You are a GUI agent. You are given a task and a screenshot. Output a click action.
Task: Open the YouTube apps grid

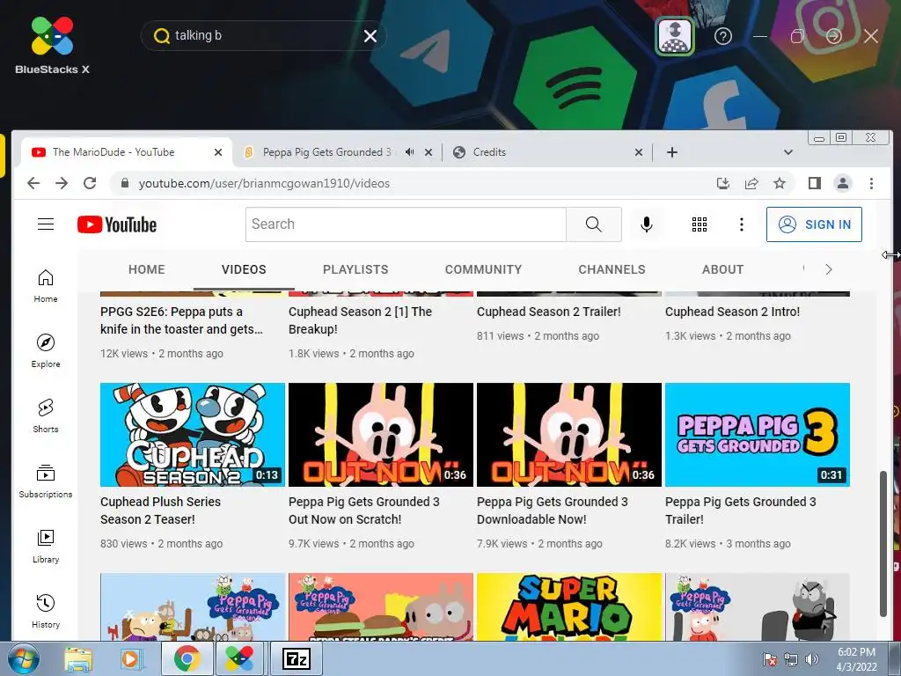(x=700, y=224)
